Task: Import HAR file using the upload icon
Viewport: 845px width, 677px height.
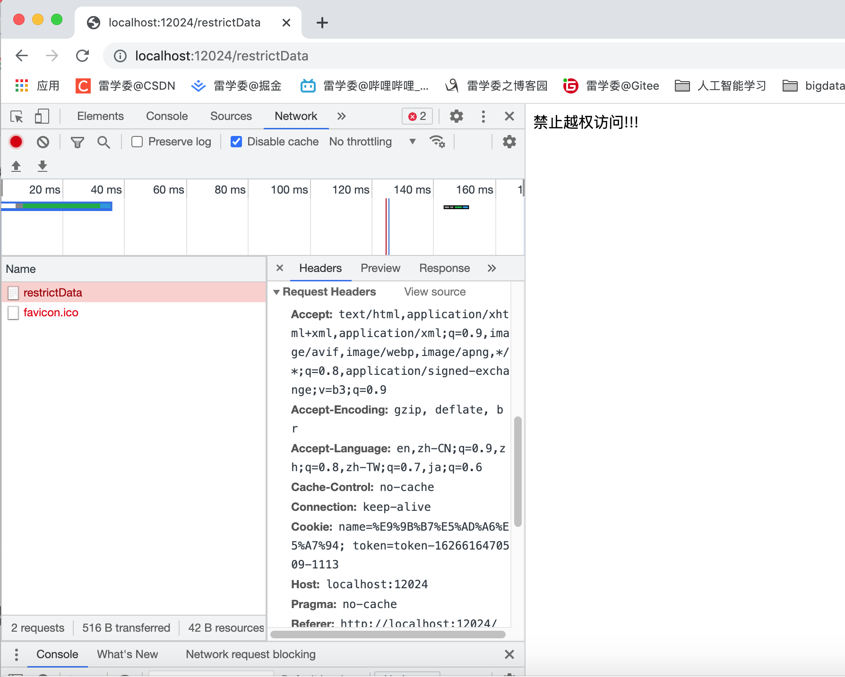Action: tap(16, 166)
